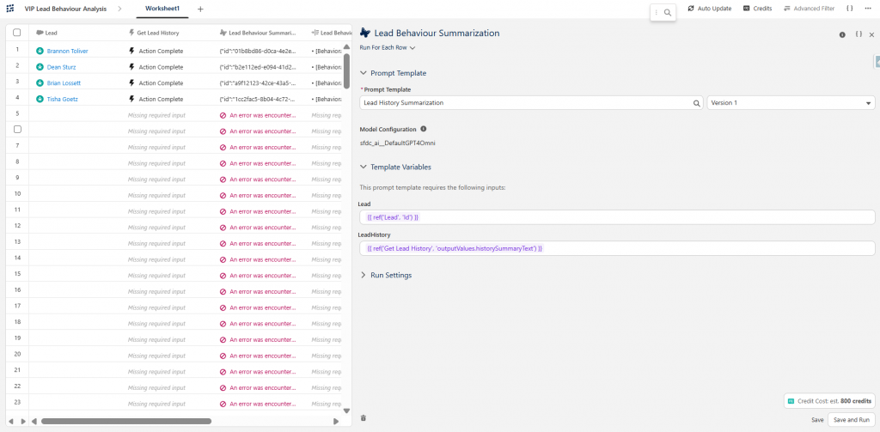Viewport: 880px width, 432px height.
Task: Click Auto Update in toolbar
Action: point(709,9)
